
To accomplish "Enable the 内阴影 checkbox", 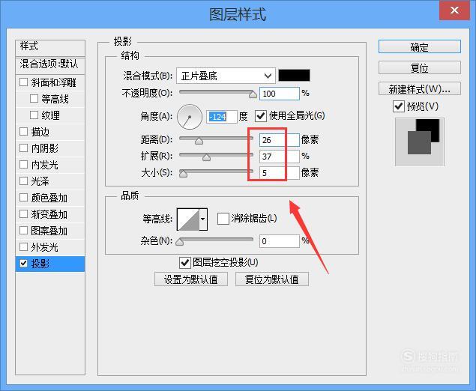I will (23, 148).
